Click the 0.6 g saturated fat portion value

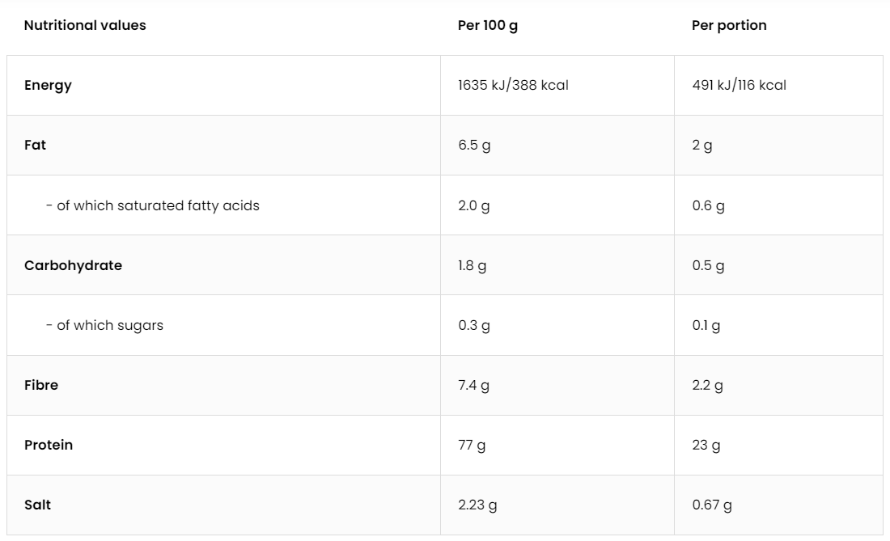[708, 205]
